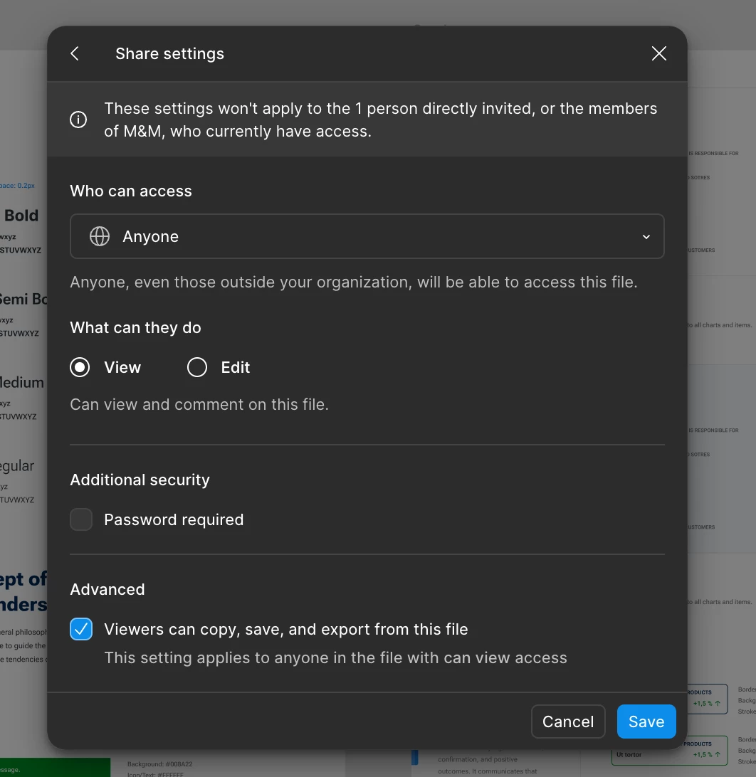
Task: Select the View radio button
Action: coord(80,367)
